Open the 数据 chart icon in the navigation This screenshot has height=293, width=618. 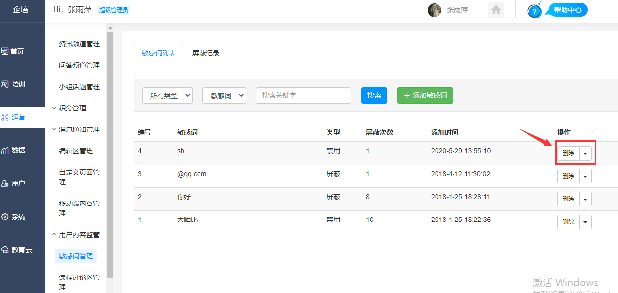pos(5,150)
